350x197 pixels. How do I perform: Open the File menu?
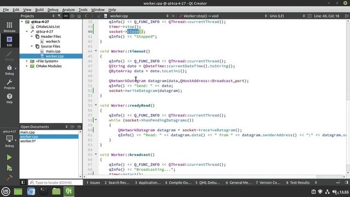6,10
